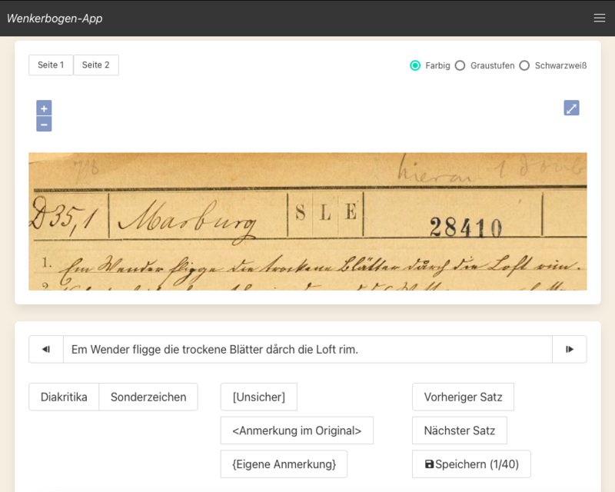Zoom out of the scanned sheet
615x492 pixels.
[x=44, y=124]
